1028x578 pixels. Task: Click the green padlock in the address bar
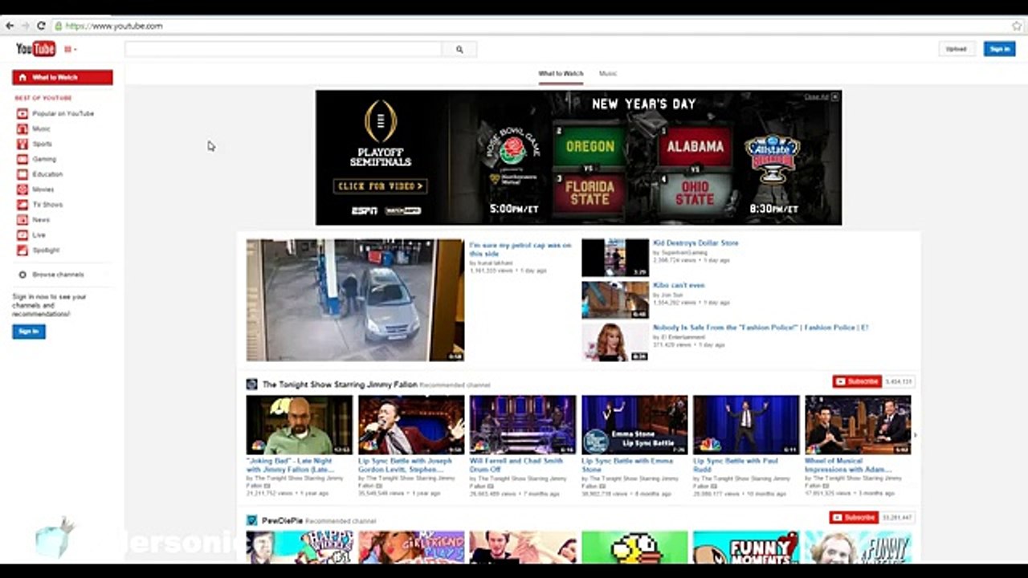point(58,26)
